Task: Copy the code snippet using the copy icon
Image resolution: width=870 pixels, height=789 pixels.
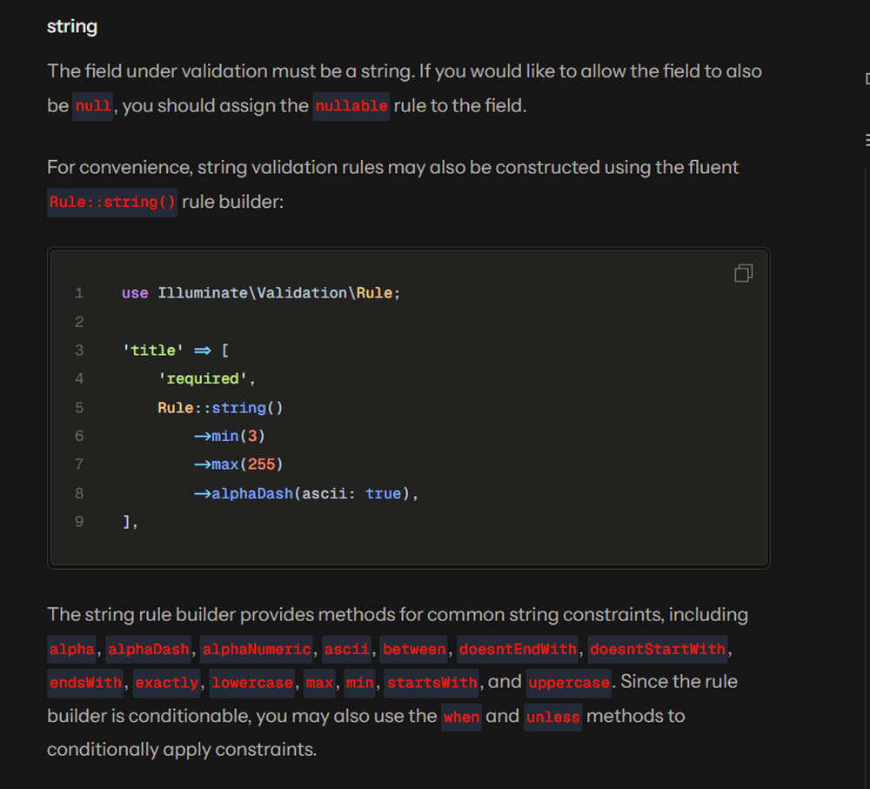Action: 743,273
